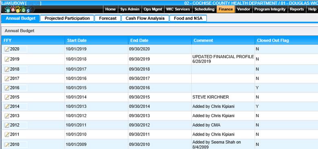This screenshot has height=149, width=318.
Task: Click the Added by Seema Shah comment
Action: [x=216, y=145]
